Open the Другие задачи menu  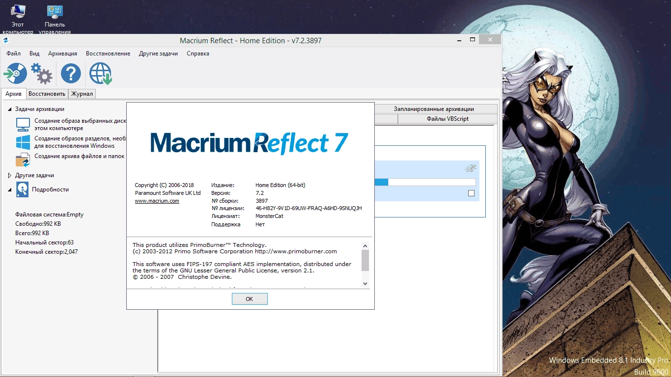[x=158, y=54]
